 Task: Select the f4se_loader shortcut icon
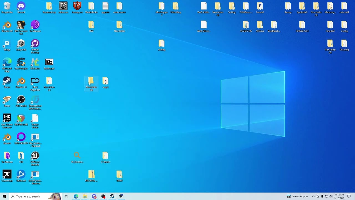point(35,140)
